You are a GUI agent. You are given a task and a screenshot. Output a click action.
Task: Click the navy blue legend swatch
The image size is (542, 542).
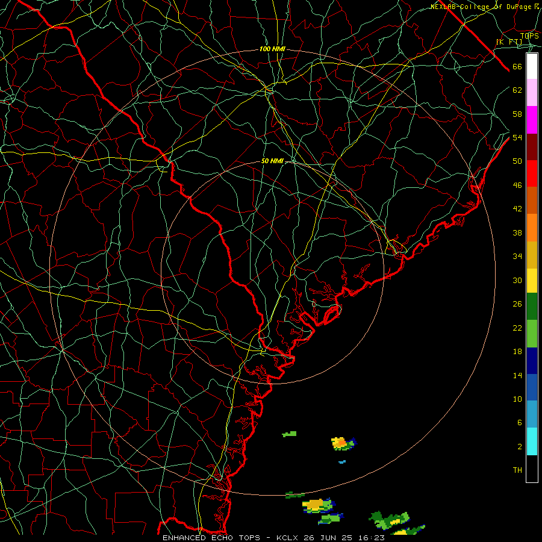[532, 361]
